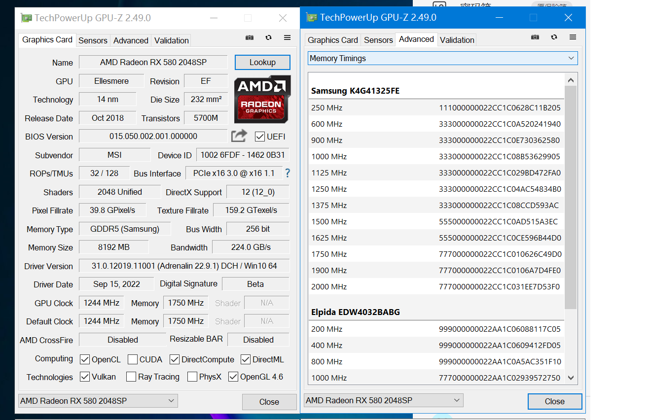Image resolution: width=651 pixels, height=420 pixels.
Task: Click GPU-Z app icon in right title bar
Action: (x=312, y=18)
